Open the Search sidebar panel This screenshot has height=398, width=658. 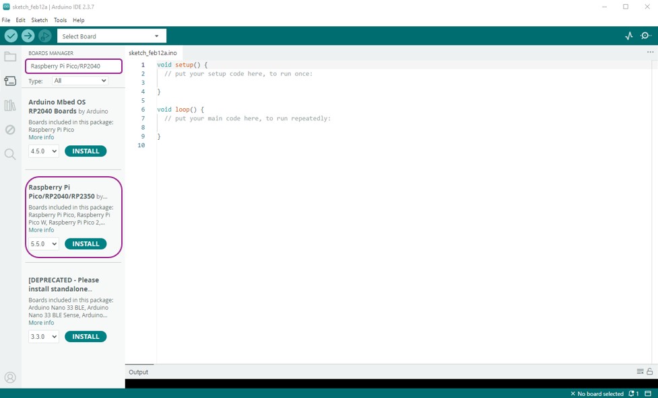[x=10, y=154]
